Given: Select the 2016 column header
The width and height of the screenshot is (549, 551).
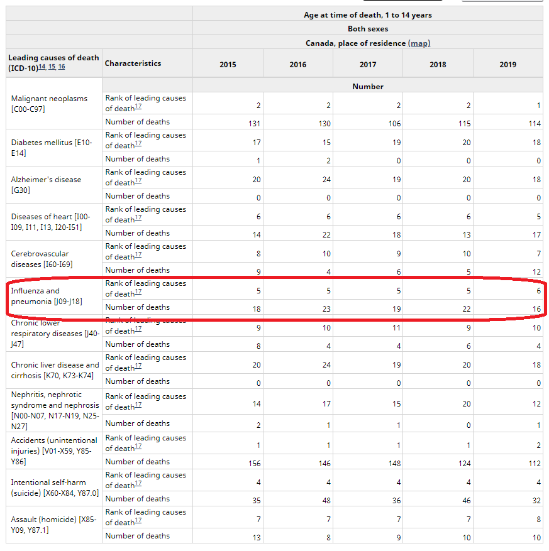Looking at the screenshot, I should [x=298, y=65].
